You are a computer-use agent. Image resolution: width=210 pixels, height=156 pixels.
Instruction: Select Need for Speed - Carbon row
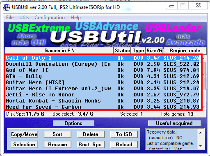103,107
